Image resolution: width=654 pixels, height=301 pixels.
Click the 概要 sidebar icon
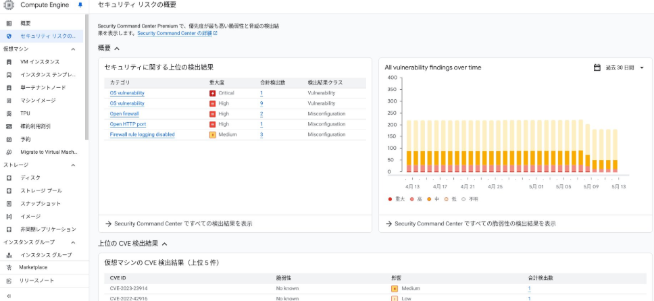tap(9, 24)
